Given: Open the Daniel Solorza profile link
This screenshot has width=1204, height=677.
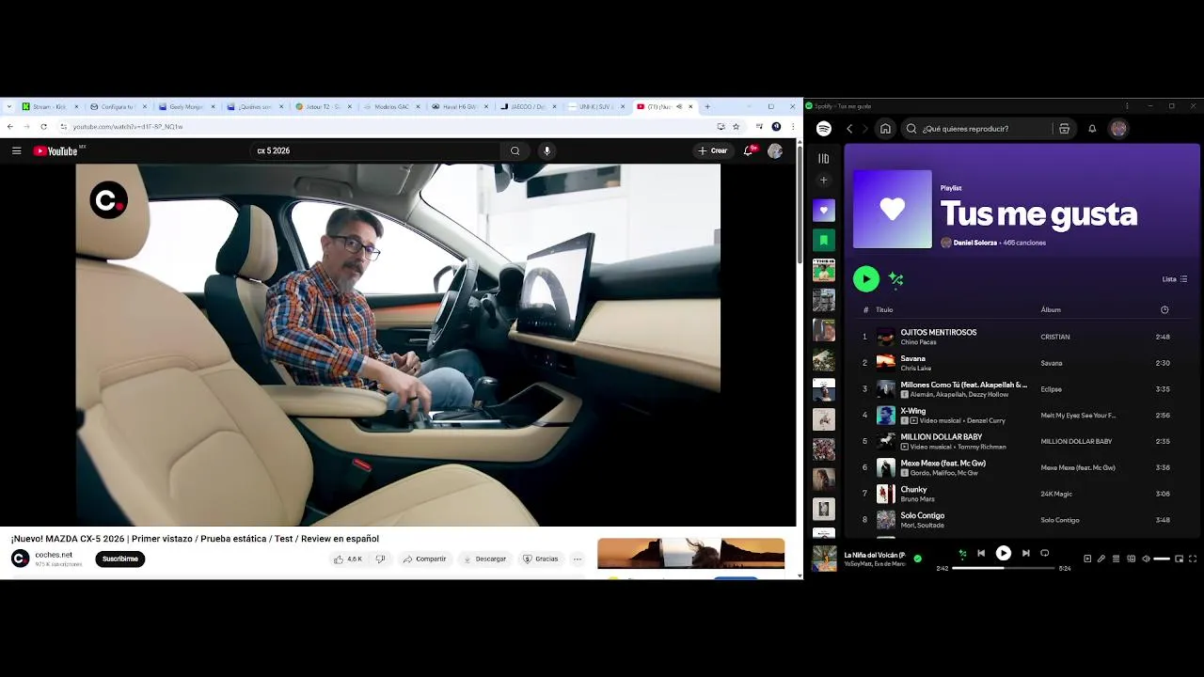Looking at the screenshot, I should pyautogui.click(x=974, y=243).
